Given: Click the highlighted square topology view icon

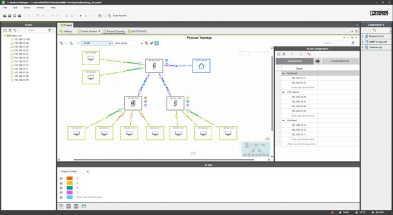Looking at the screenshot, I should (x=157, y=43).
